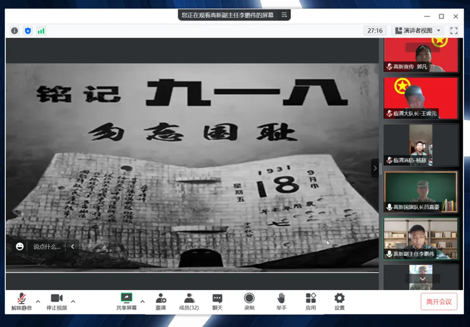Viewport: 470px width, 327px height.
Task: Expand video options arrow beside 停止视频
Action: (x=73, y=302)
